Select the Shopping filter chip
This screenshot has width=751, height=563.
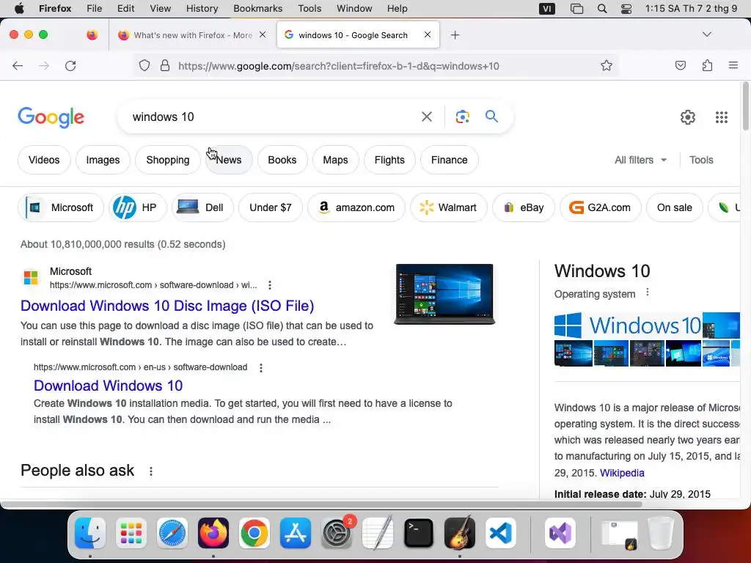pyautogui.click(x=168, y=160)
